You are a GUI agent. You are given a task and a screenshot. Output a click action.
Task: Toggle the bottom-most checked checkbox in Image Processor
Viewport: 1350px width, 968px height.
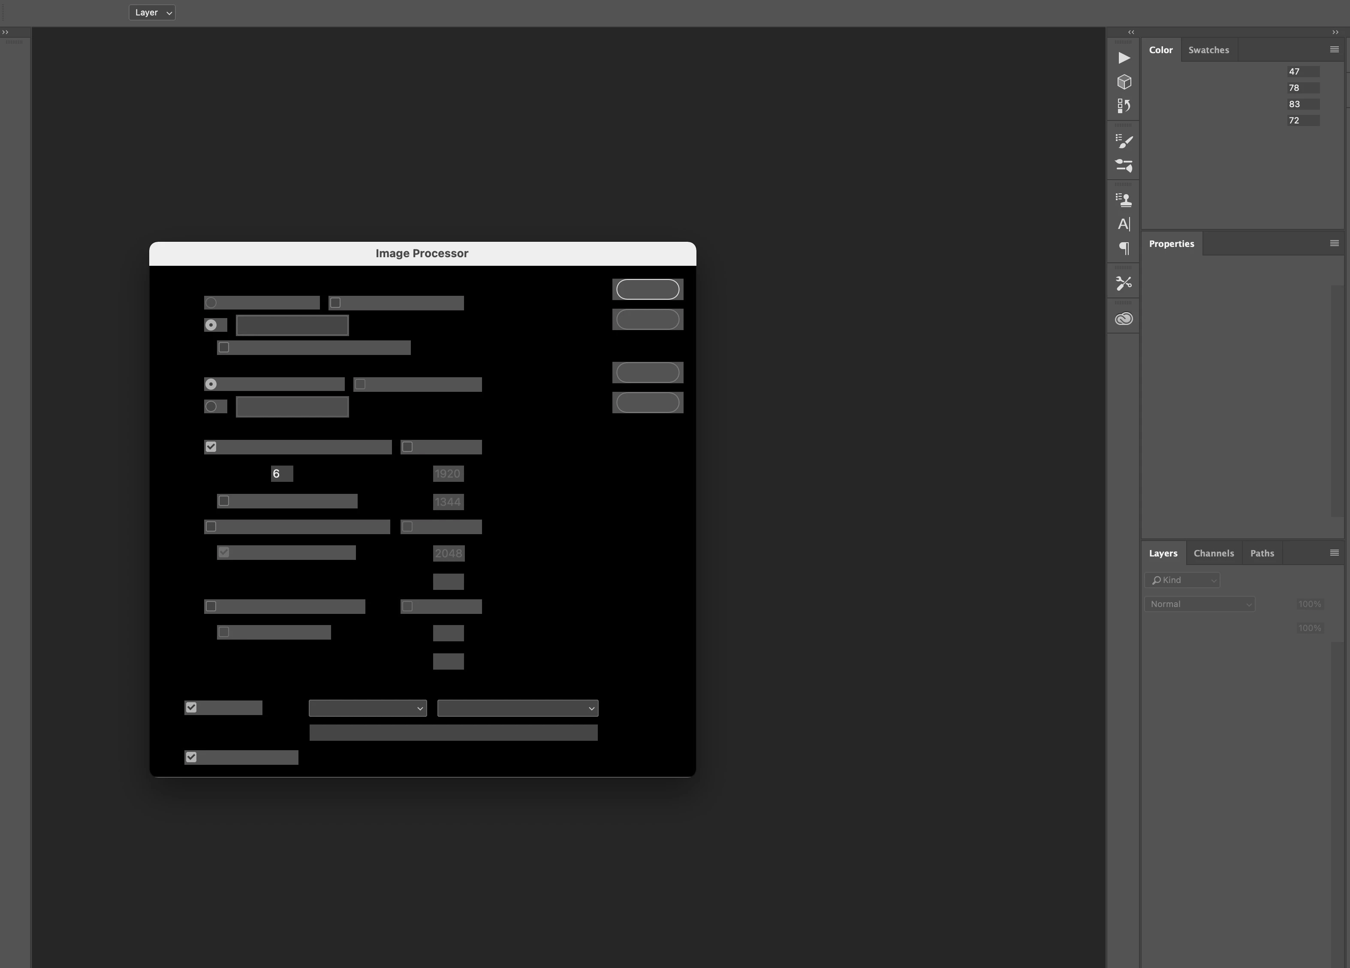pos(191,757)
